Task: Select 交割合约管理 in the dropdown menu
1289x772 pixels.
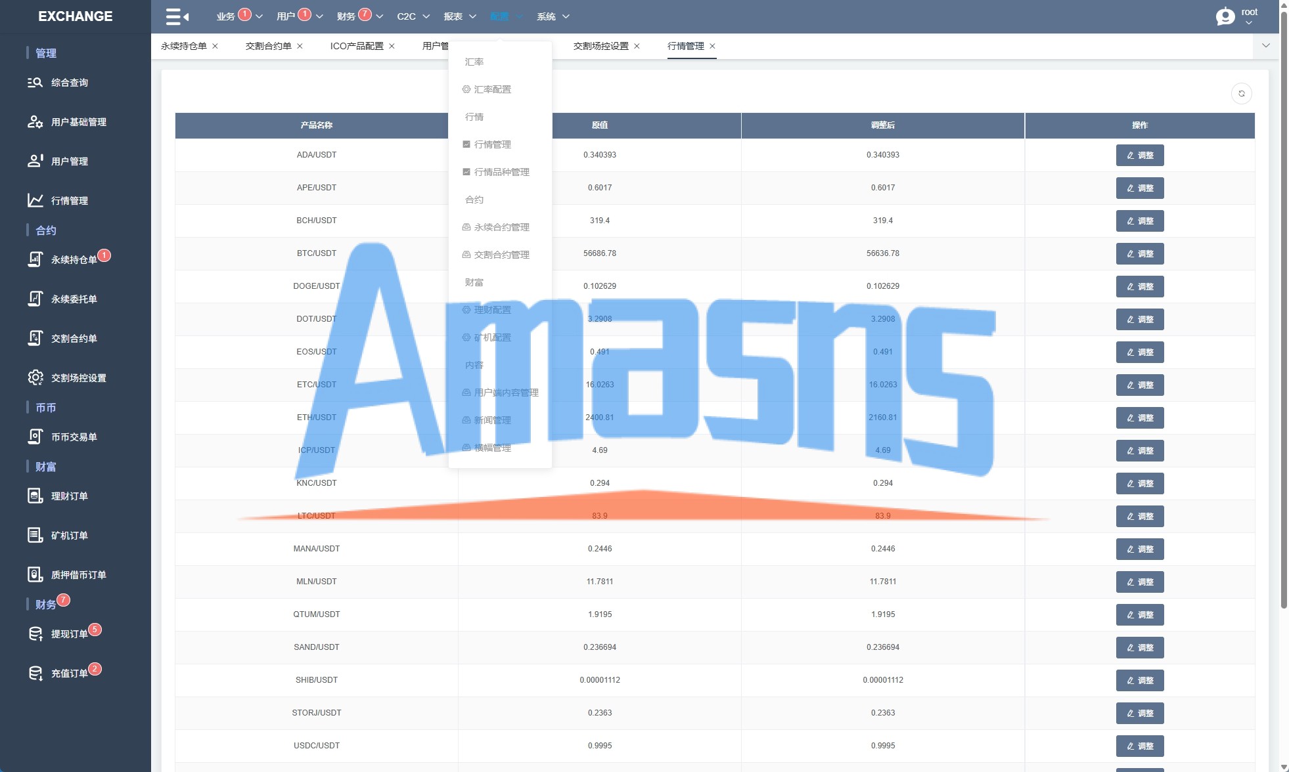Action: click(496, 255)
